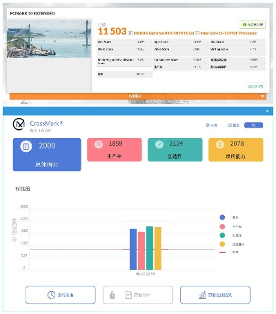Click the Intel Core i5-13490F Processor text
The height and width of the screenshot is (314, 276).
point(228,33)
